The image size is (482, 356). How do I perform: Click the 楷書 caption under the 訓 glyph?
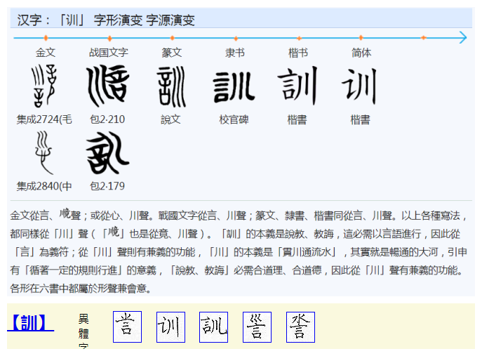[297, 119]
